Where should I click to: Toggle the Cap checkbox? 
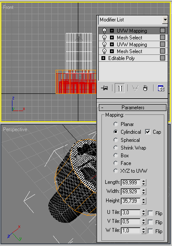click(x=148, y=132)
